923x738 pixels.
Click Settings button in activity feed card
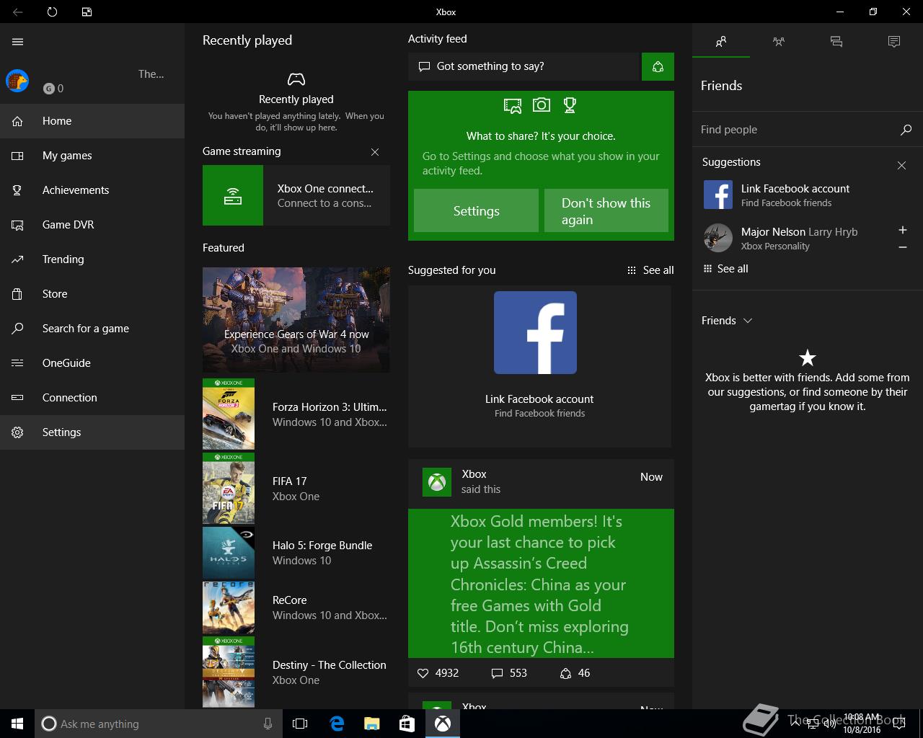click(x=476, y=210)
